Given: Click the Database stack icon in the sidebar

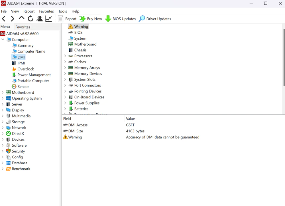Looking at the screenshot, I should coord(8,163).
